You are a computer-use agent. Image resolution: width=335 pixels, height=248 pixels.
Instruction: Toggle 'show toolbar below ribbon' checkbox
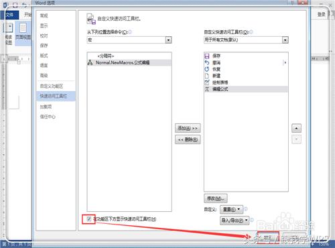pos(89,219)
